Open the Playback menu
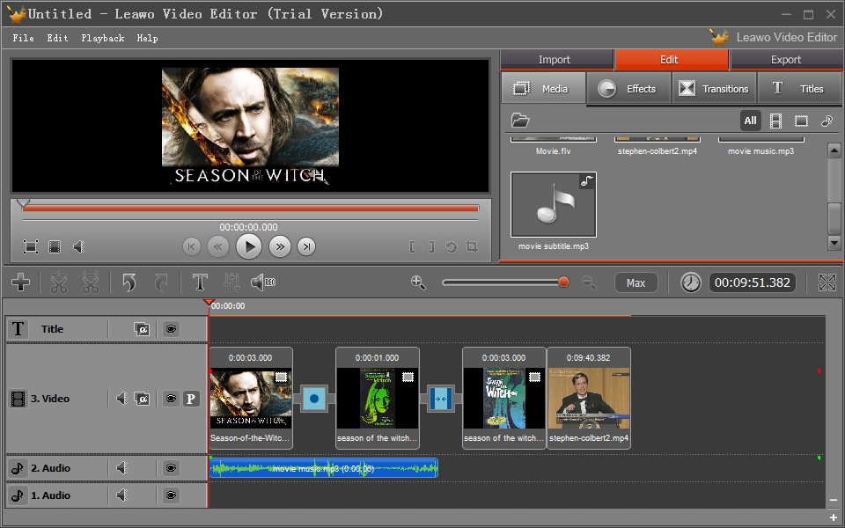The height and width of the screenshot is (528, 845). coord(102,38)
